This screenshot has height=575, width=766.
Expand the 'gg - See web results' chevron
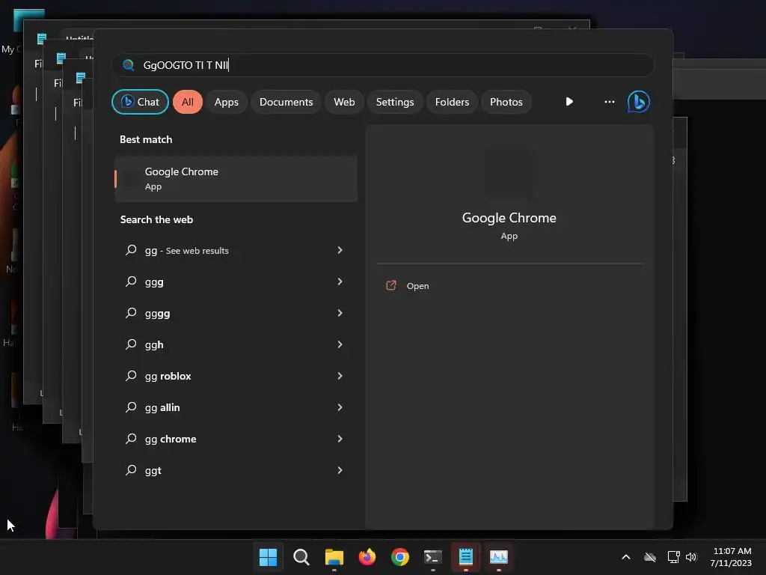[x=340, y=250]
